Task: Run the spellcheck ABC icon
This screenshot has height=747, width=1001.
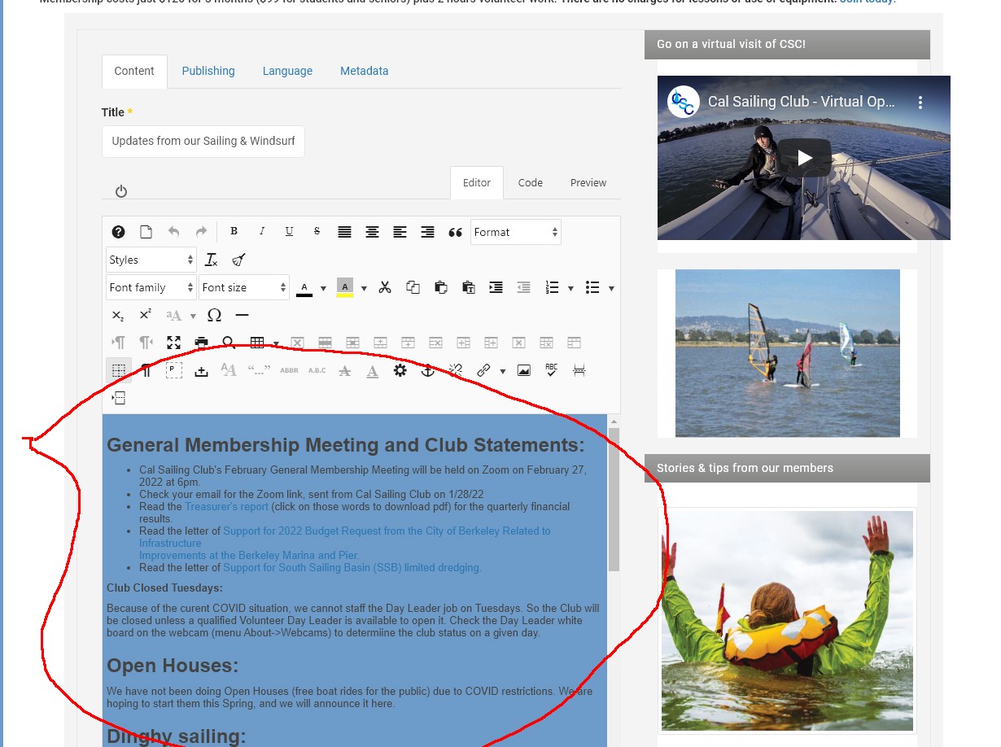Action: tap(551, 370)
